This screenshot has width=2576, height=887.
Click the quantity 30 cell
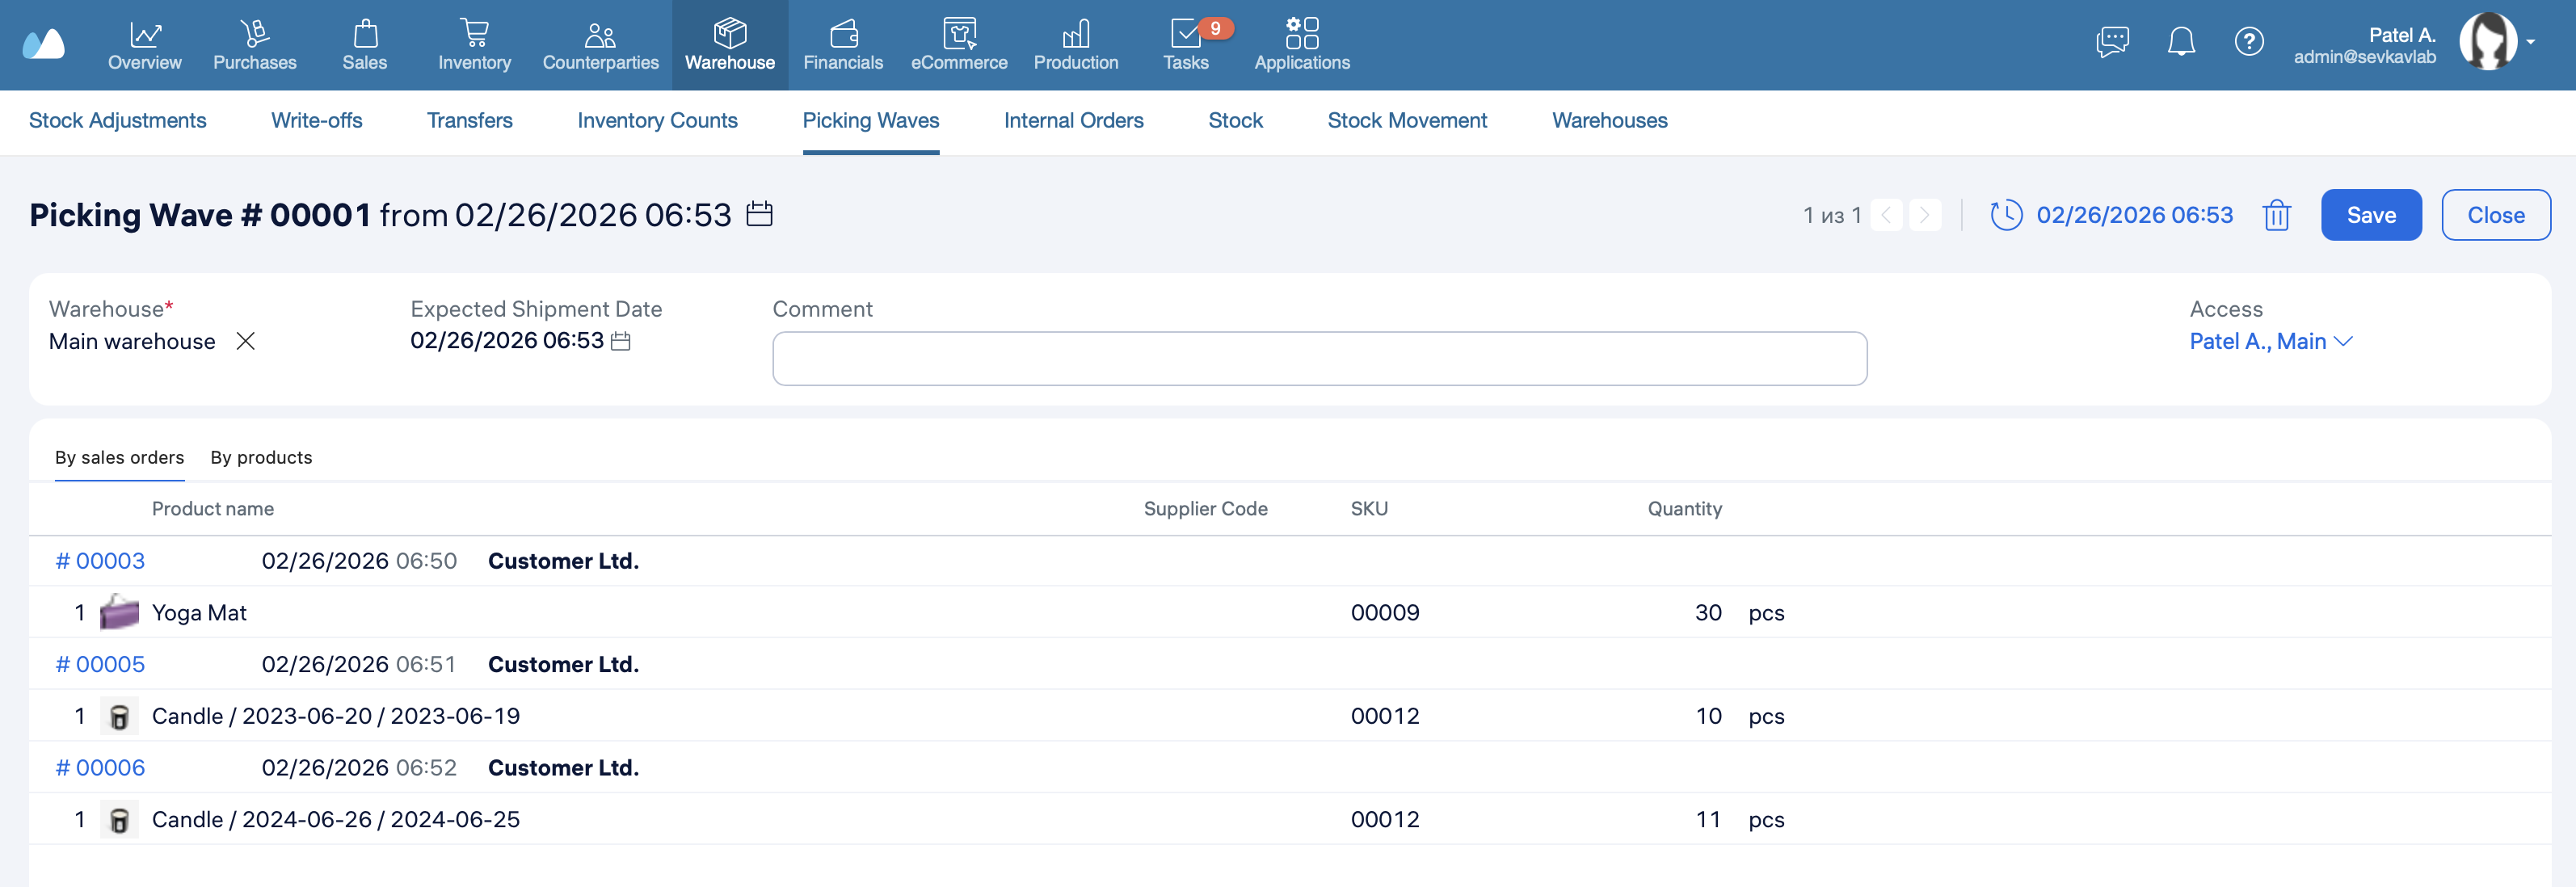pyautogui.click(x=1708, y=613)
